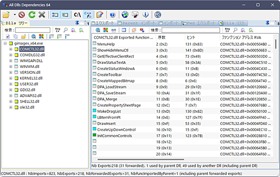Click the blue down-arrow tree level icon

click(52, 36)
